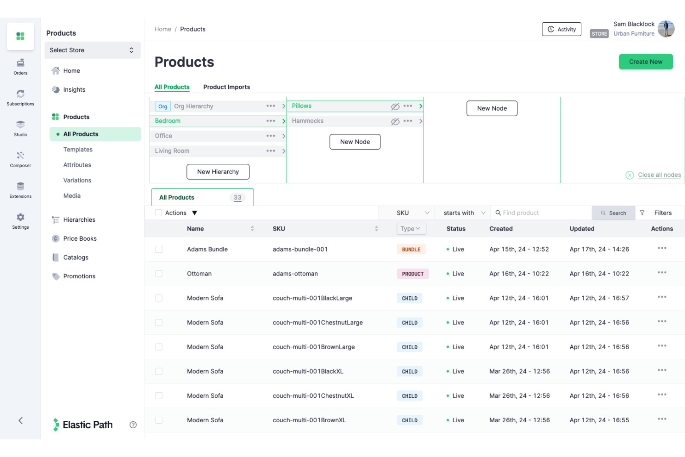685x457 pixels.
Task: Open the help icon beside Elastic Path
Action: [x=133, y=425]
